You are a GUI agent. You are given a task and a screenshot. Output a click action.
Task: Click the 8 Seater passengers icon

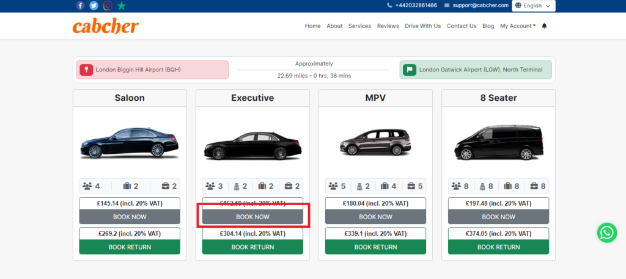456,186
